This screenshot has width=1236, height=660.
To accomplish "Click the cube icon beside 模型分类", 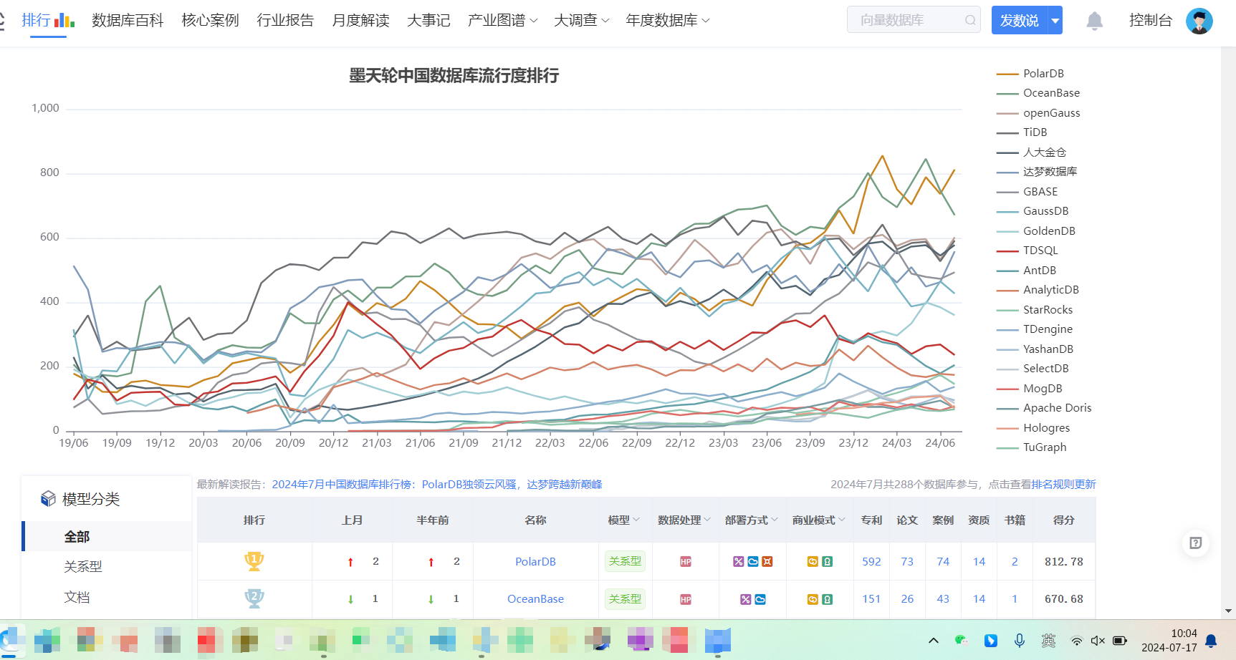I will (x=48, y=499).
